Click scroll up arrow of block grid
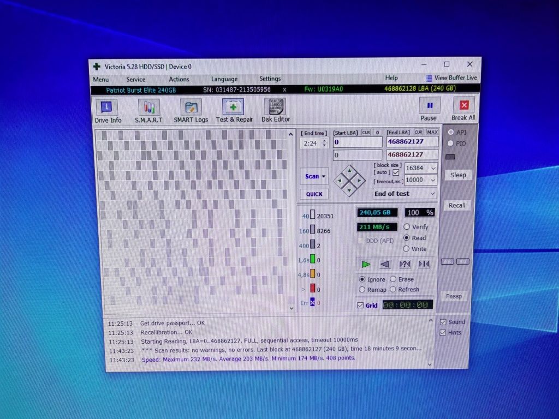The height and width of the screenshot is (419, 559). [290, 134]
